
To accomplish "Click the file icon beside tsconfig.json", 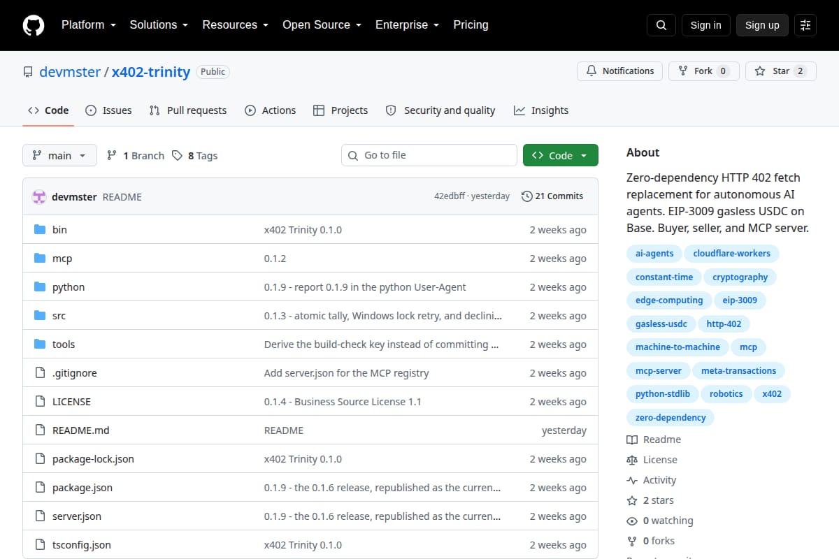I will tap(40, 544).
